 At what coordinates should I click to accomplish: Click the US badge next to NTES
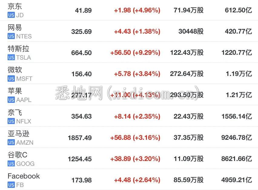11,36
